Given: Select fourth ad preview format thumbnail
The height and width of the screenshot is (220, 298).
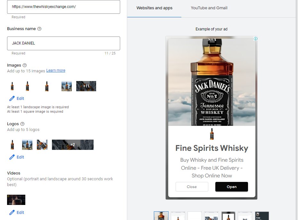Looking at the screenshot, I should click(x=211, y=216).
